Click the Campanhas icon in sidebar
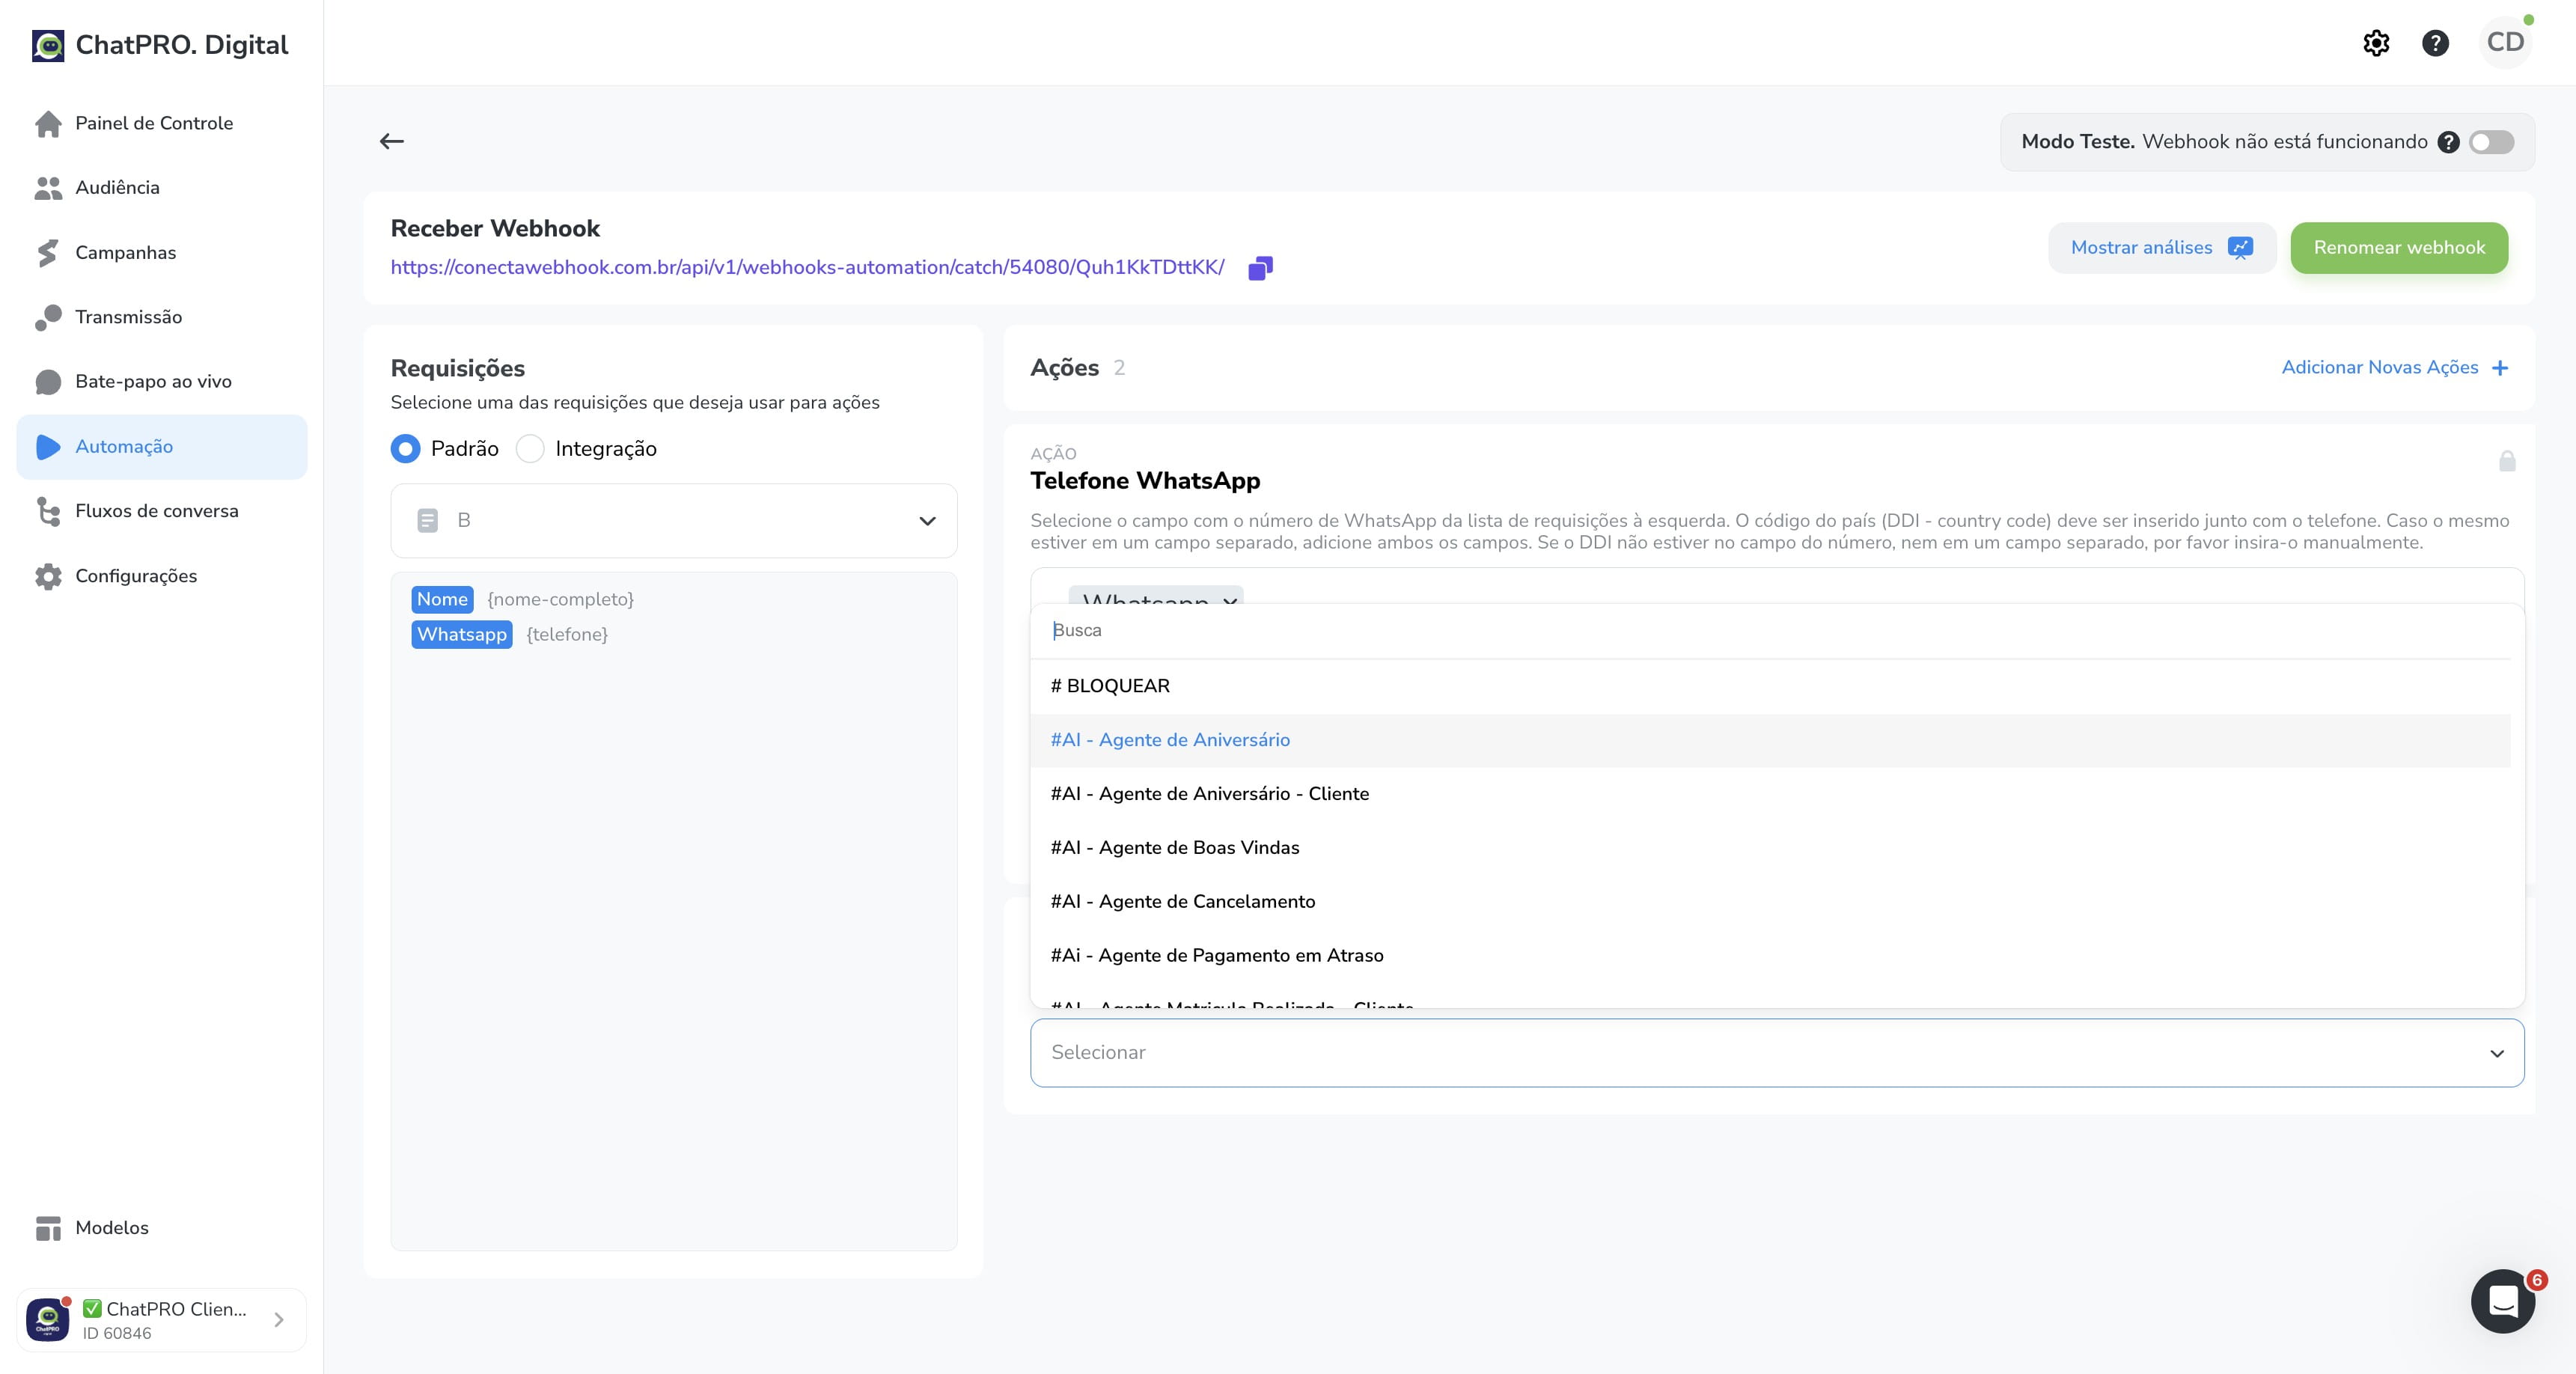The height and width of the screenshot is (1374, 2576). 48,253
